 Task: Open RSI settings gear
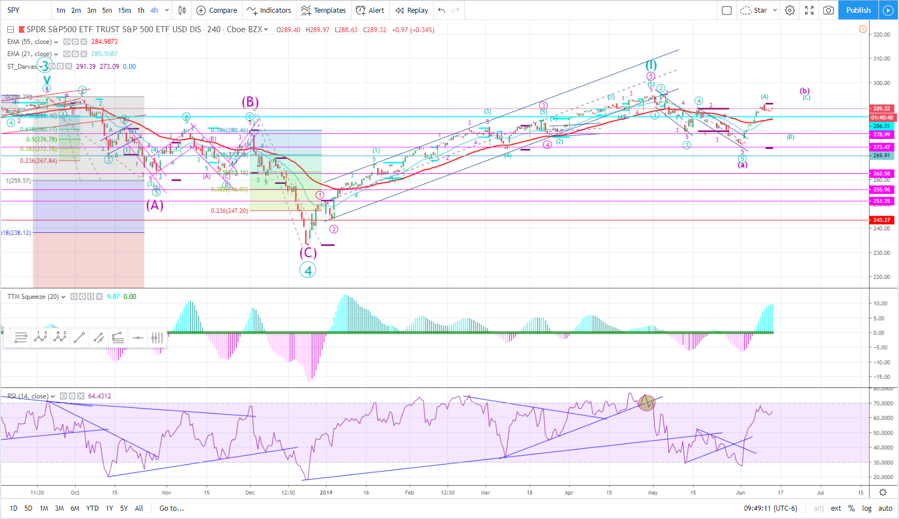72,396
